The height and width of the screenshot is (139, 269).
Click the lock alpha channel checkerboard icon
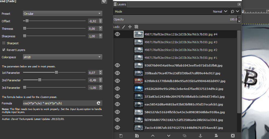(x=137, y=27)
